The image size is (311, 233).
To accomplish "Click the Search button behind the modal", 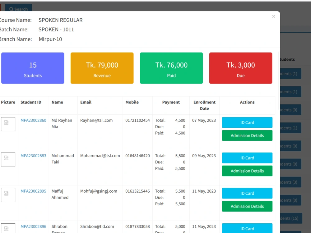I will (x=18, y=8).
